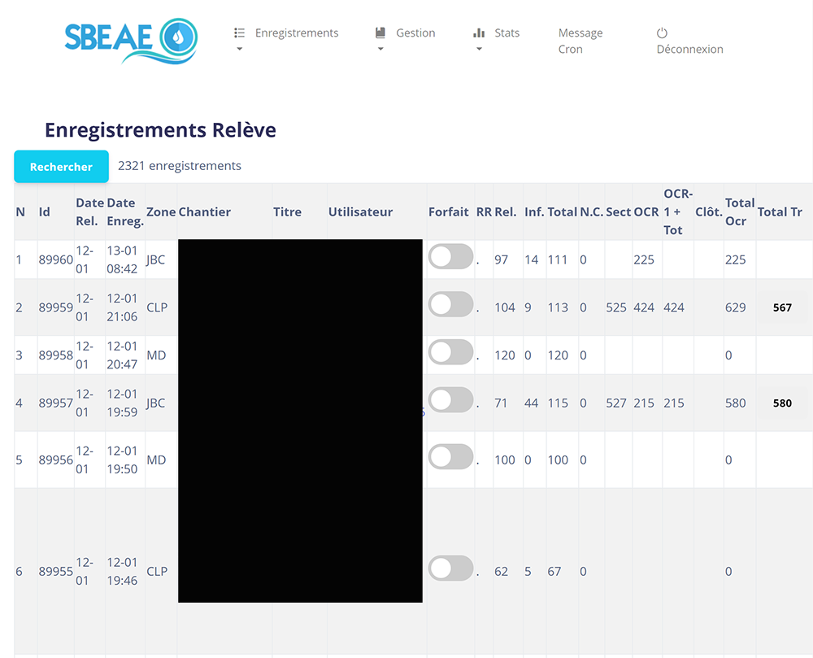Viewport: 813px width, 658px height.
Task: Click the Id cell 89955
Action: (55, 572)
